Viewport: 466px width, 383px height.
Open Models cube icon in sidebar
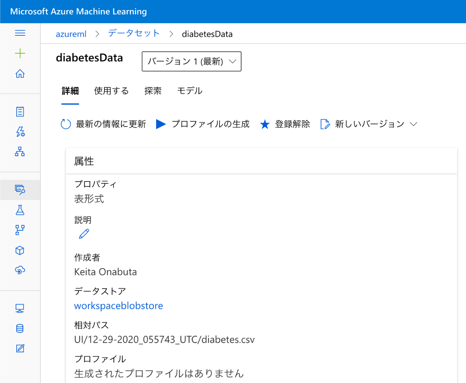[20, 251]
